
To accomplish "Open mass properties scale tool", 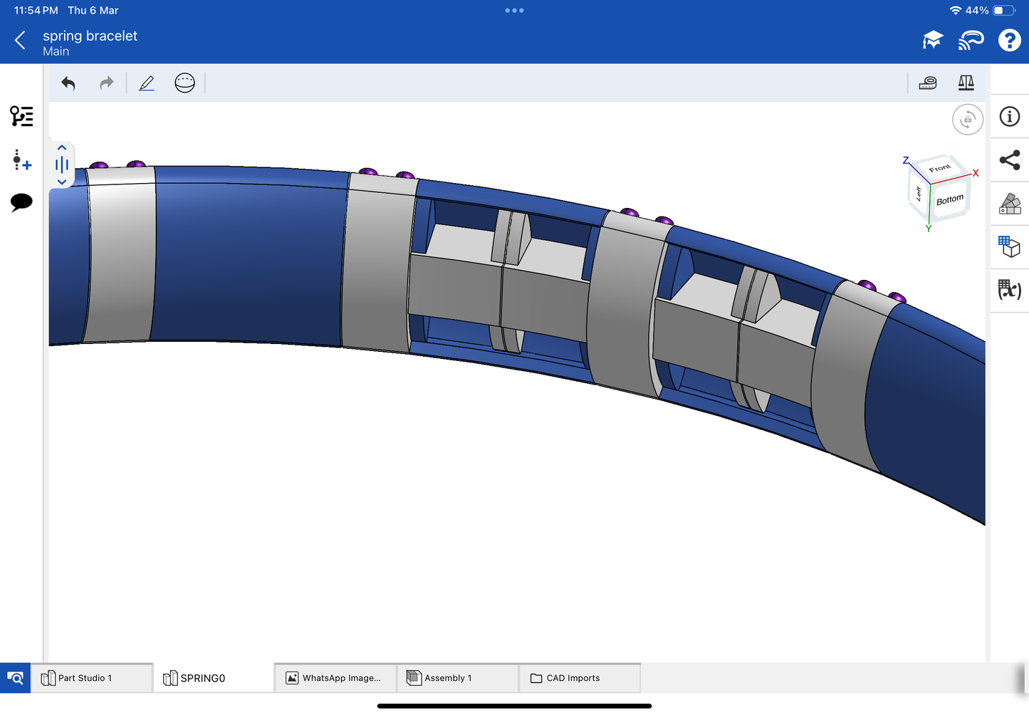I will [x=966, y=83].
